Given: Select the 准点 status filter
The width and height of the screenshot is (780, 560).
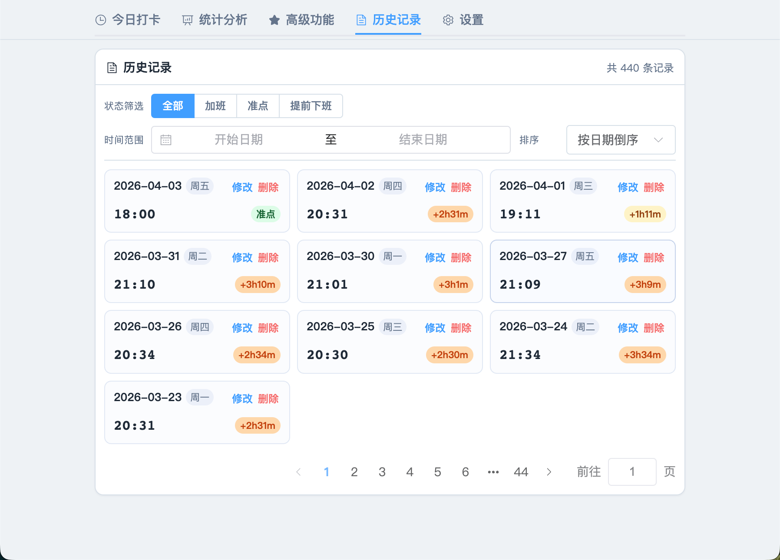Looking at the screenshot, I should point(258,106).
